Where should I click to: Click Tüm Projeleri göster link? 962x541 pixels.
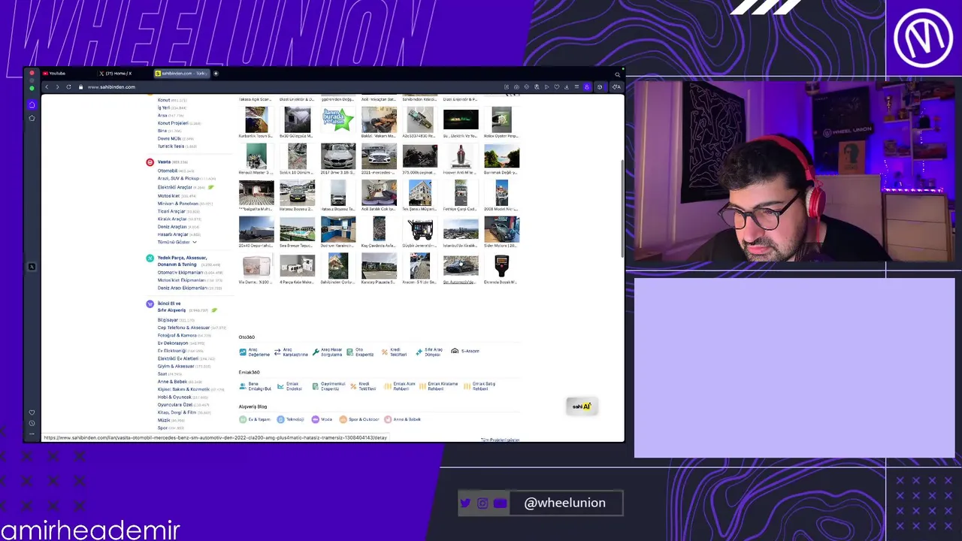click(501, 440)
